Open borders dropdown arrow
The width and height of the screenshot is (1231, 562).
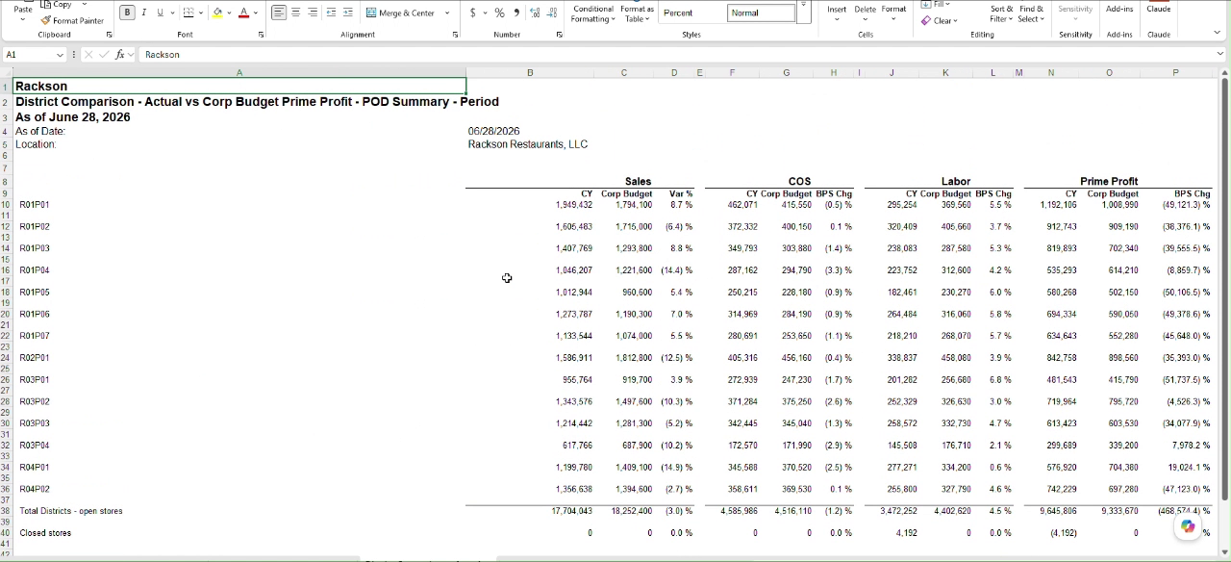tap(200, 13)
